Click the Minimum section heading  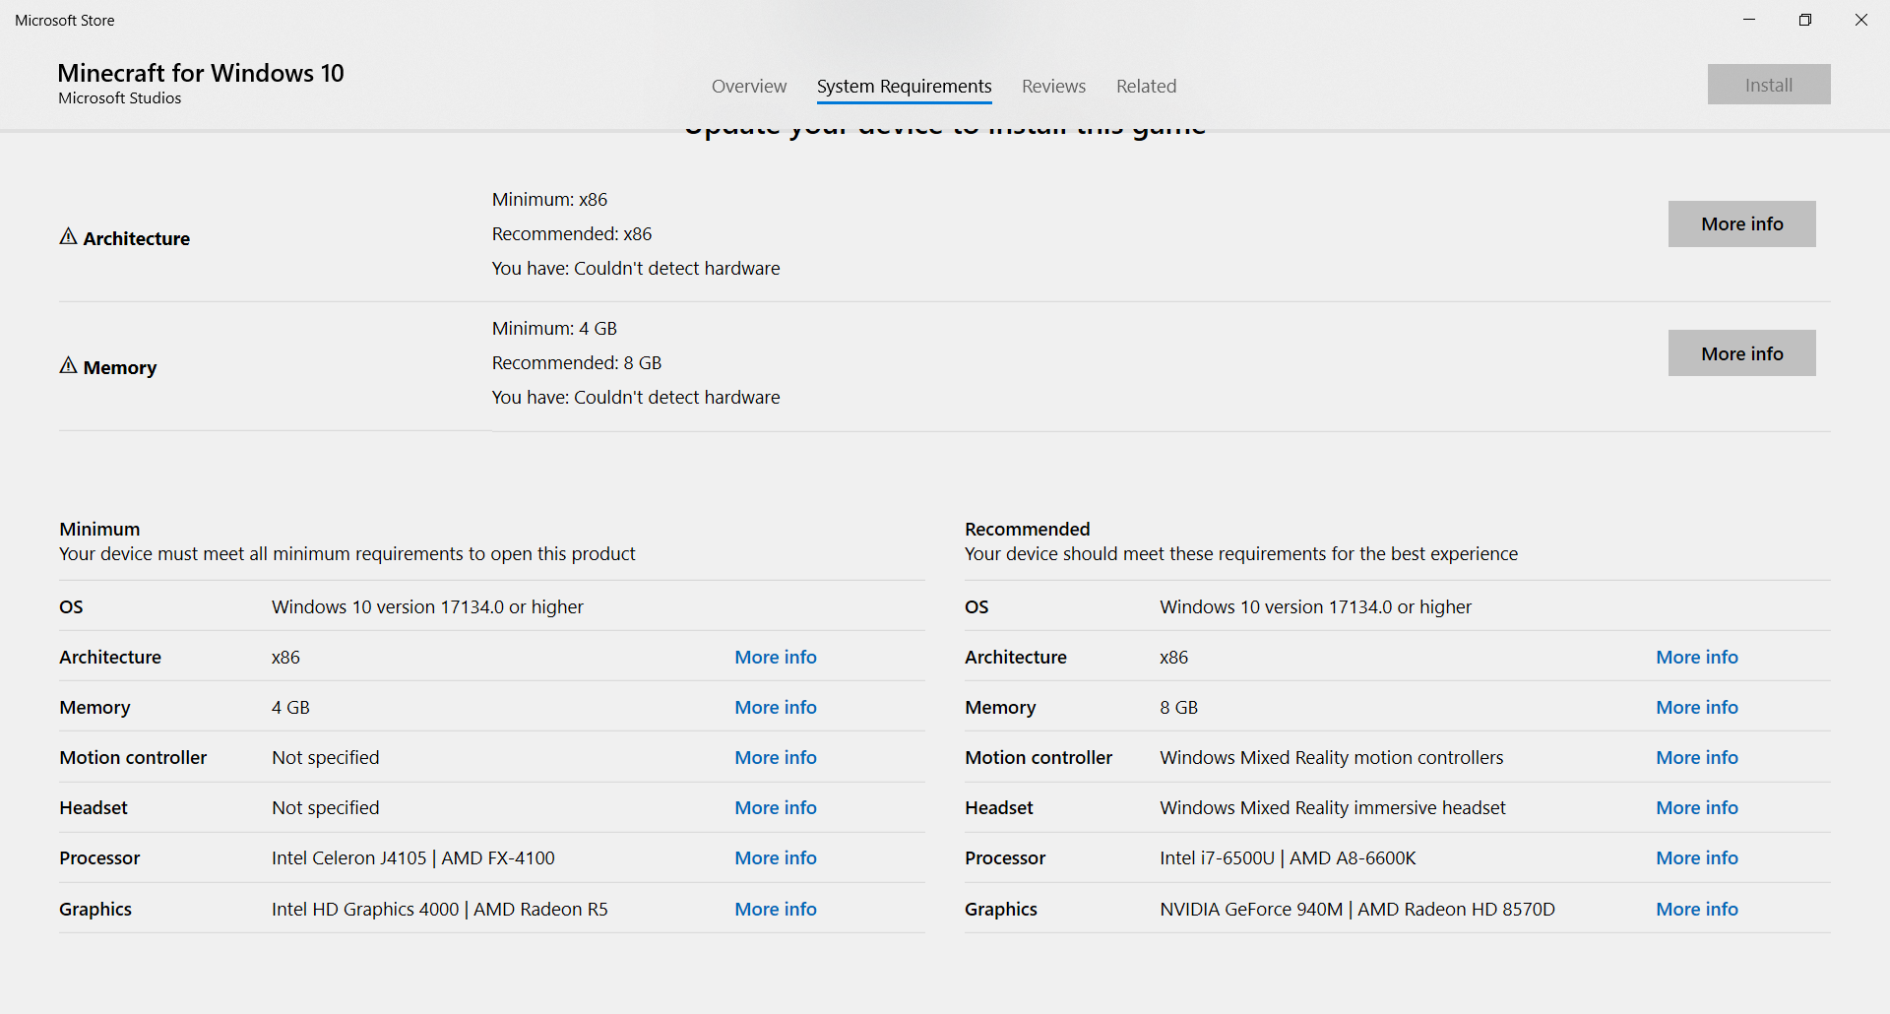click(x=99, y=529)
